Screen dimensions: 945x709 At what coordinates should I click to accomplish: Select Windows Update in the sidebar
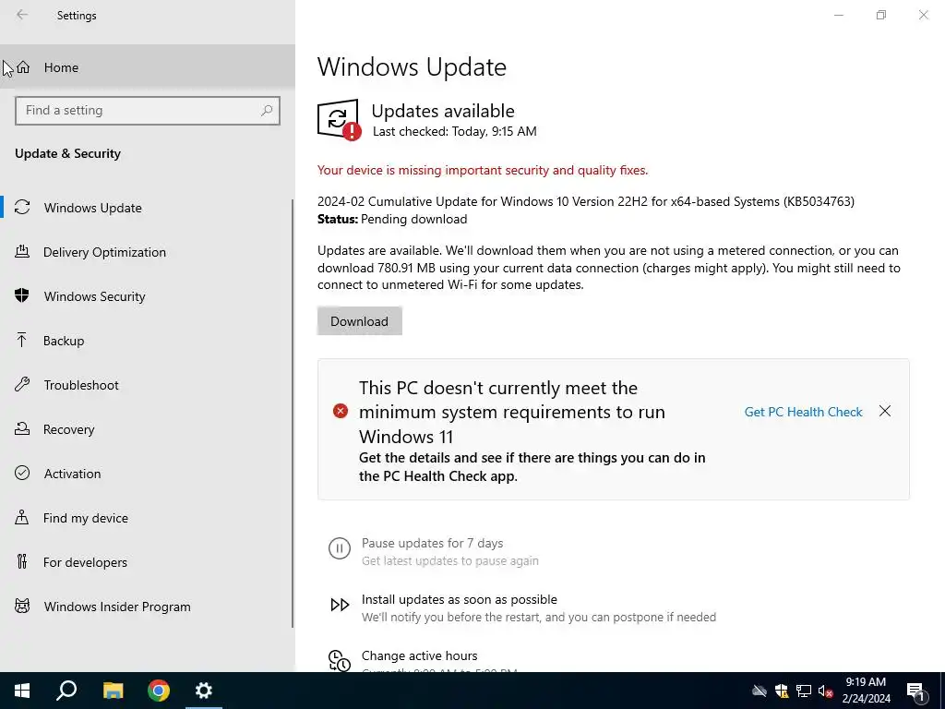[x=146, y=208]
